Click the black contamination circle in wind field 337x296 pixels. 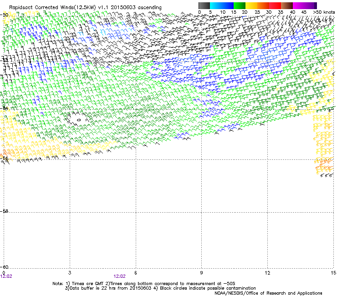(x=79, y=120)
